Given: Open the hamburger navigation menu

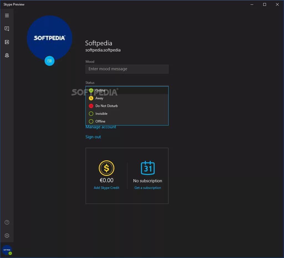Looking at the screenshot, I should click(7, 15).
